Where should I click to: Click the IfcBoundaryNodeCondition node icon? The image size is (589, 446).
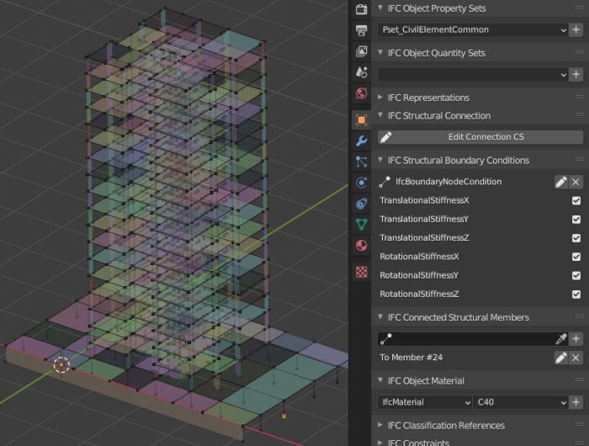click(x=385, y=182)
